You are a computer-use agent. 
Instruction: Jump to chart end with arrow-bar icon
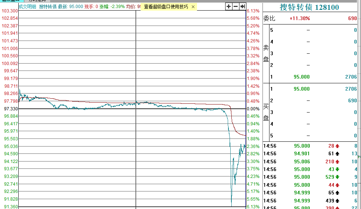tap(243, 7)
